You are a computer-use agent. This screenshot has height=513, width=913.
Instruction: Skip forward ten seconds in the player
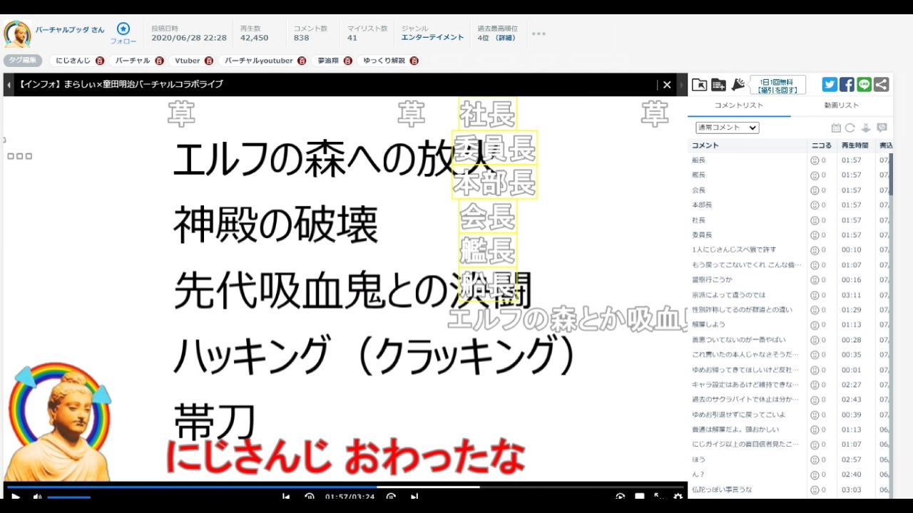tap(391, 497)
